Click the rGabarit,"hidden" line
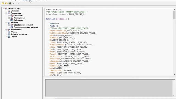 pyautogui.click(x=60, y=66)
